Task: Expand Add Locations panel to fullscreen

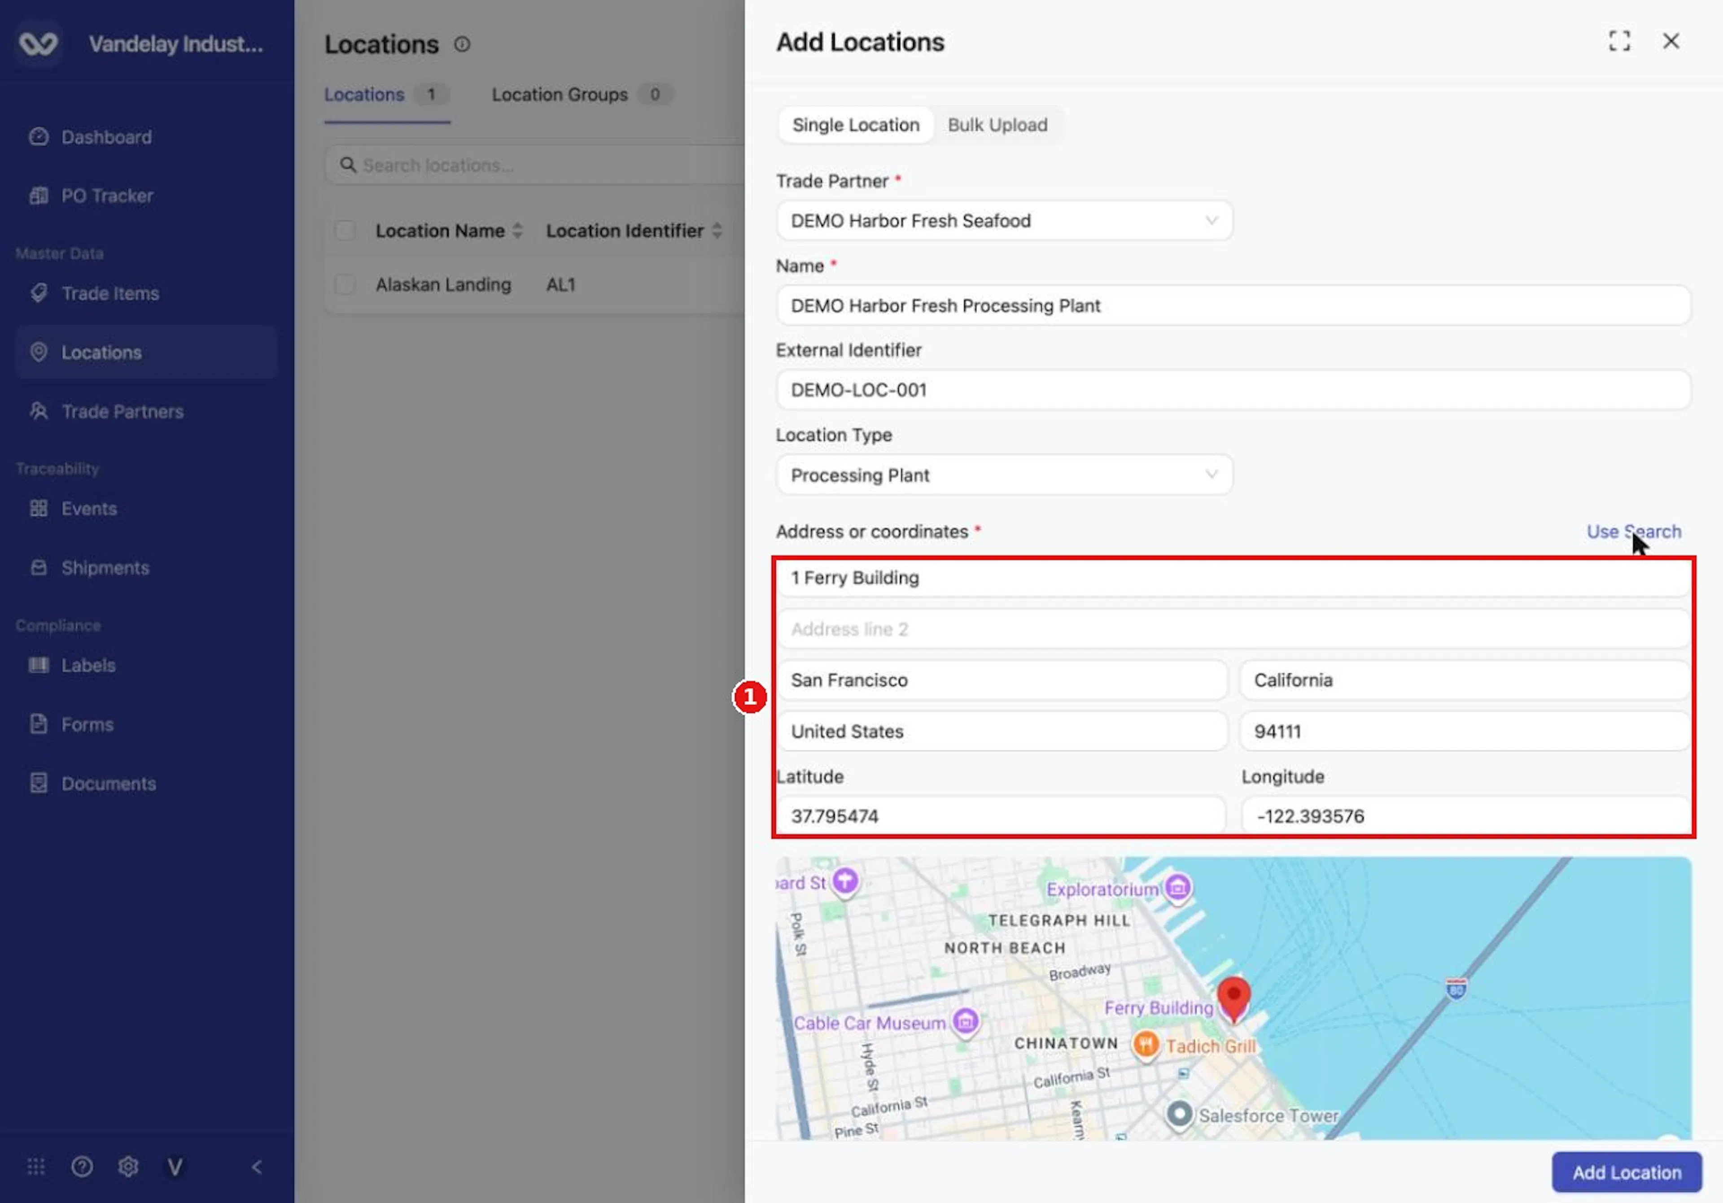Action: coord(1619,41)
